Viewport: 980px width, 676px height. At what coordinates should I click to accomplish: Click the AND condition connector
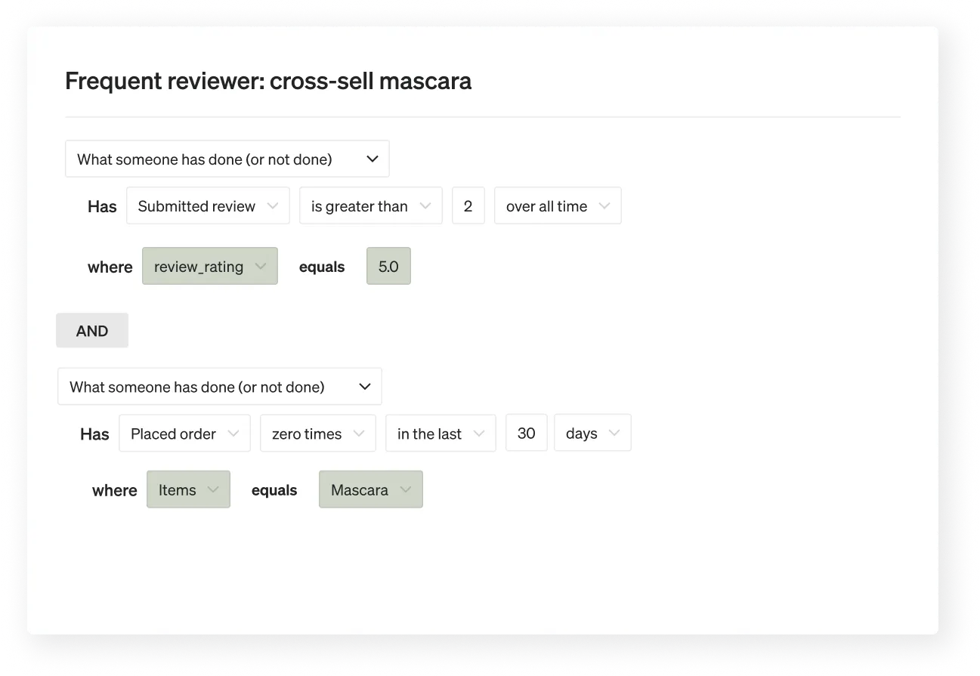(91, 330)
